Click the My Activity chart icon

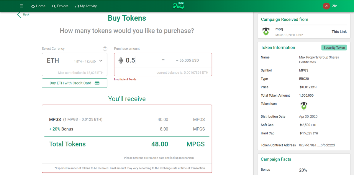click(x=77, y=6)
